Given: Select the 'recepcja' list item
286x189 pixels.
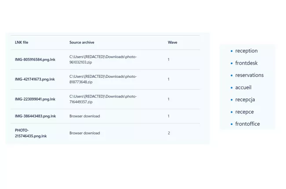Looking at the screenshot, I should (x=245, y=100).
